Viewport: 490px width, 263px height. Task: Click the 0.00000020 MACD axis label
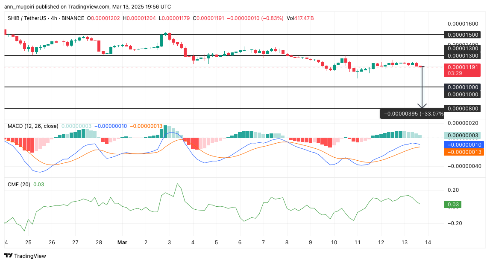463,123
